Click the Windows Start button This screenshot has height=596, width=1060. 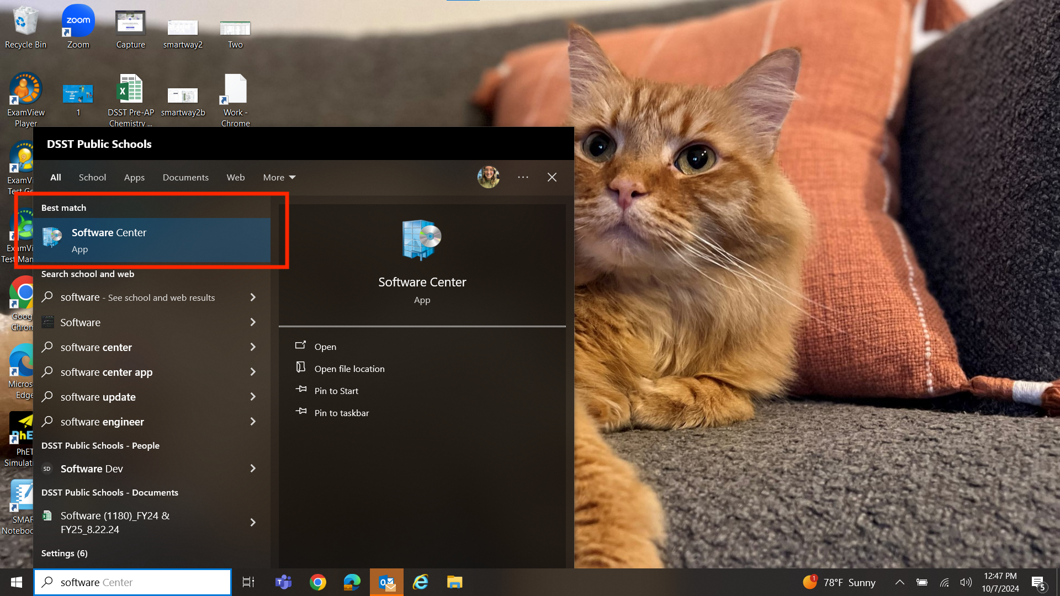pos(17,582)
